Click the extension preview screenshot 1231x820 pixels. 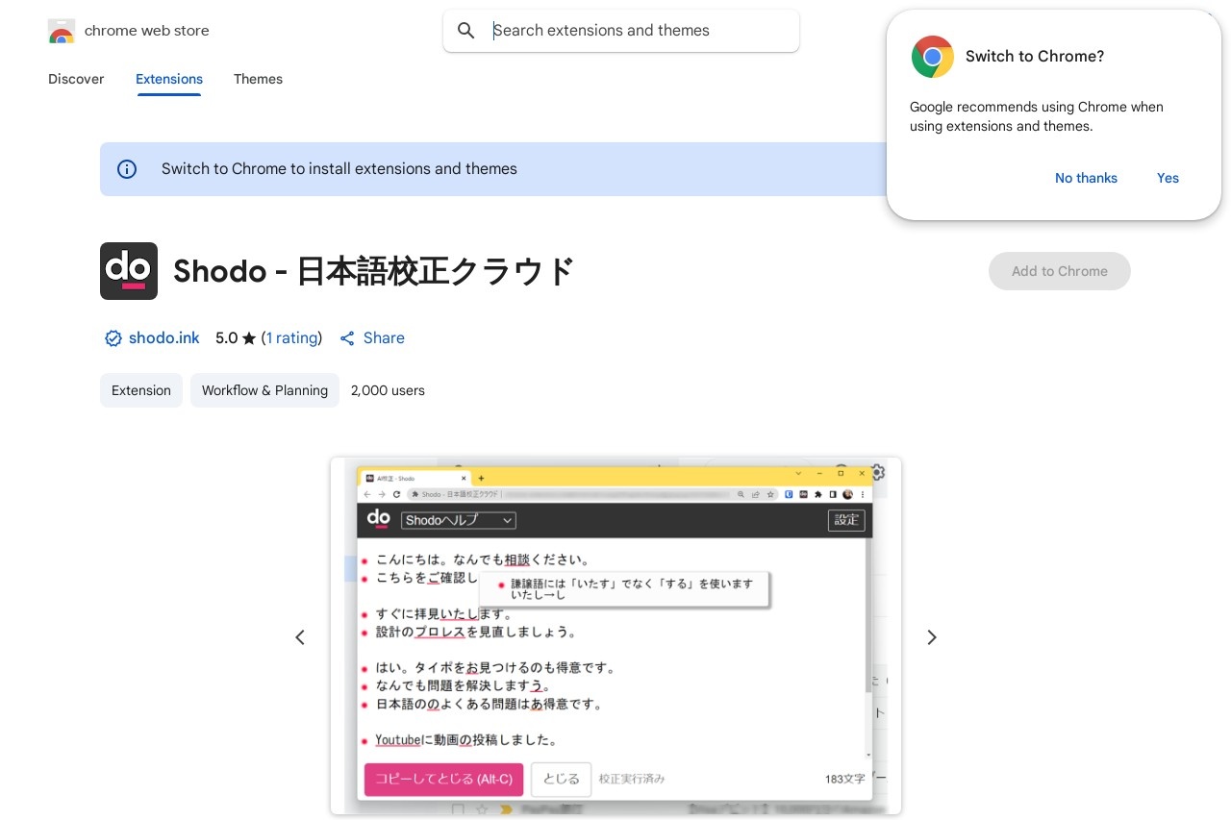point(615,636)
